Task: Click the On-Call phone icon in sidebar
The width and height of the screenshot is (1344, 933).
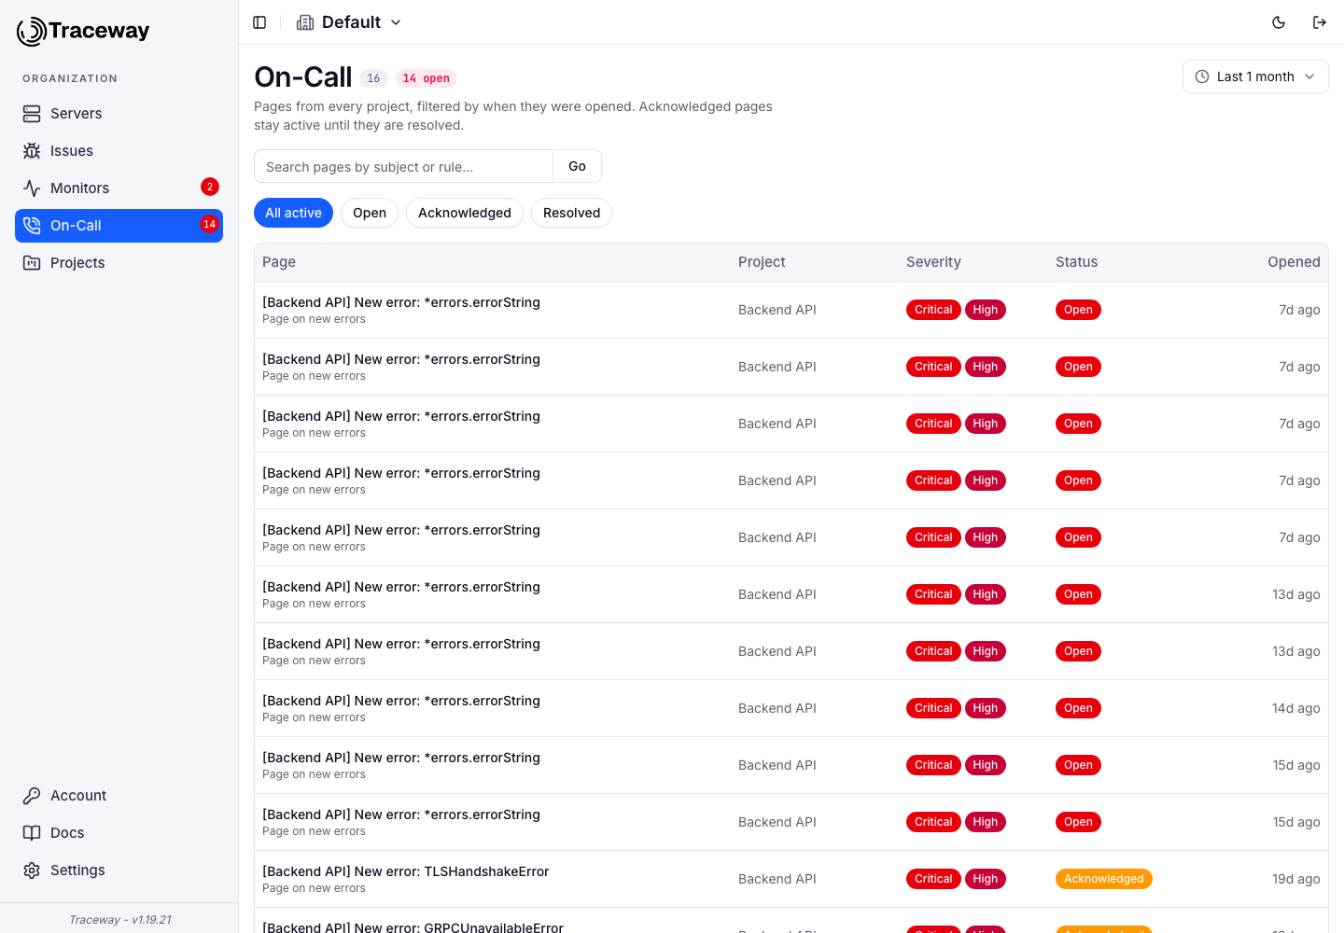Action: (x=32, y=226)
